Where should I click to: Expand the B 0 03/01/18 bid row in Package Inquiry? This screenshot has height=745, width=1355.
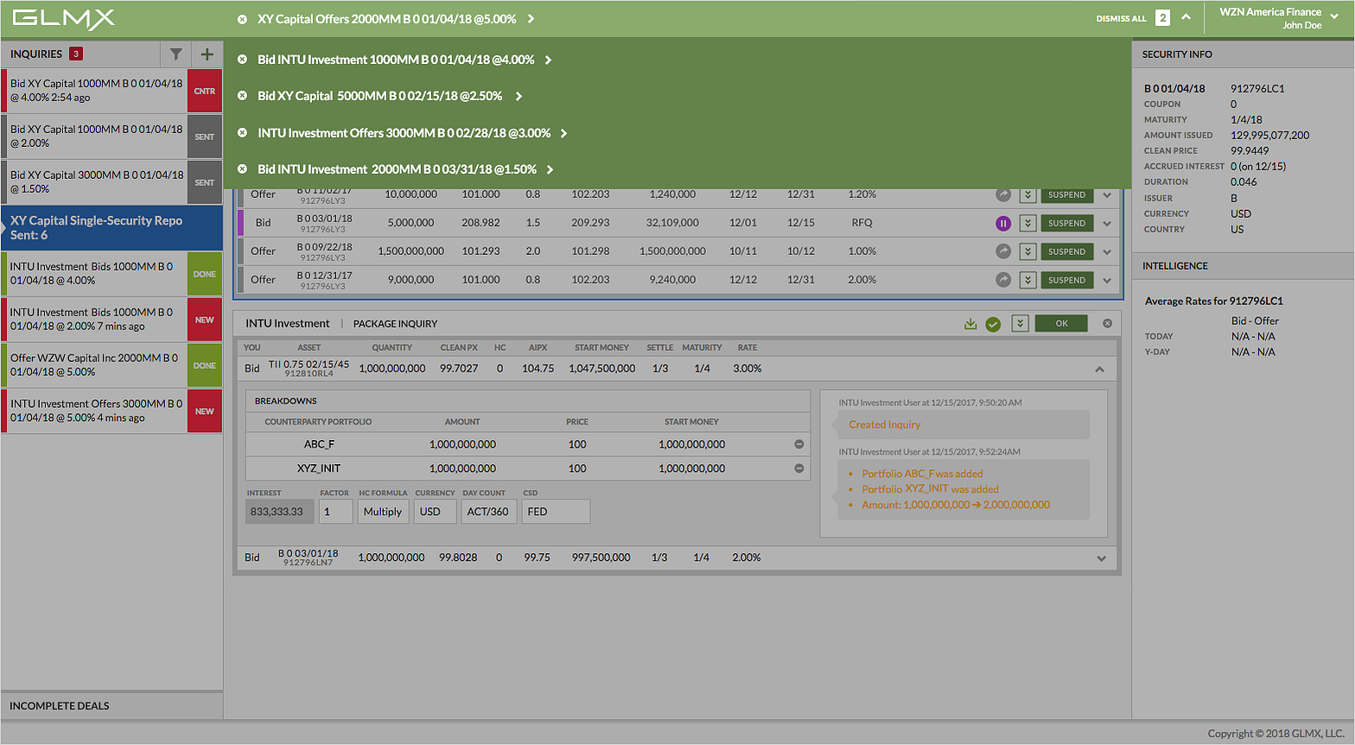(1101, 558)
